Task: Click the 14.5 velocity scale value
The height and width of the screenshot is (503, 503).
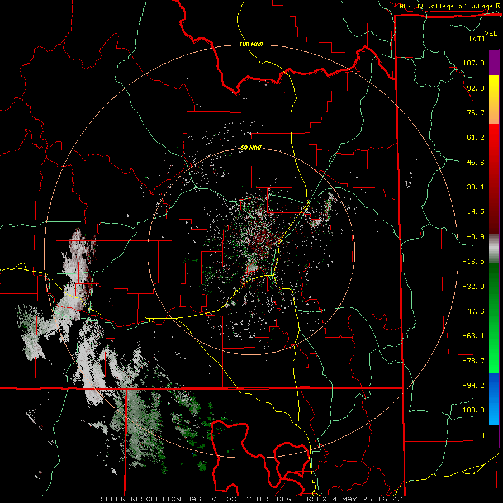Action: tap(476, 212)
